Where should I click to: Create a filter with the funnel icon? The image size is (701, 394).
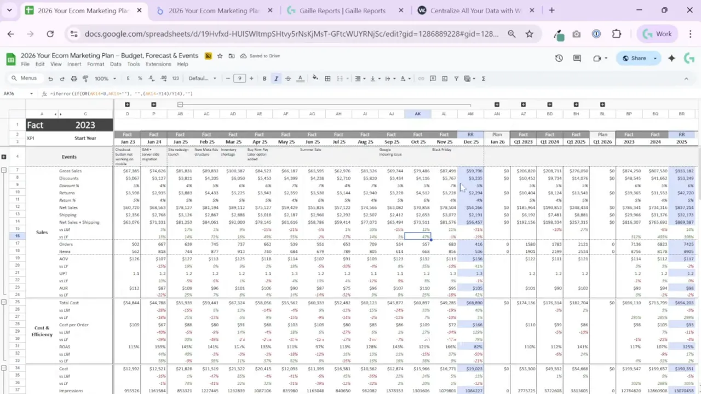coord(456,78)
